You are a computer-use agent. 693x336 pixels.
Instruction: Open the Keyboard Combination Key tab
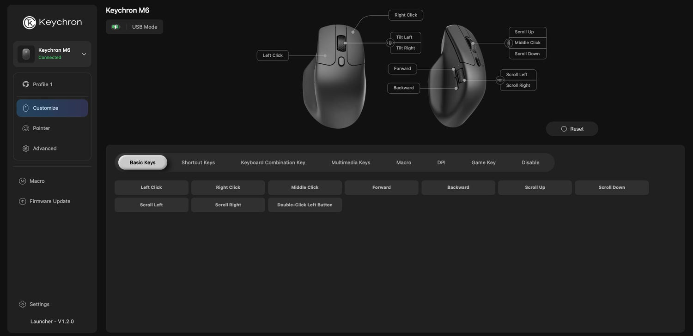273,162
